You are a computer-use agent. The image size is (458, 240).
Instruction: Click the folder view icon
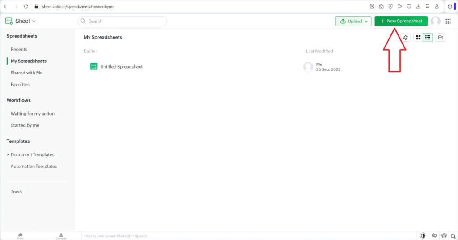(441, 38)
